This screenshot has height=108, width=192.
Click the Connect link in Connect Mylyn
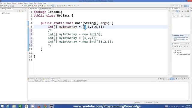point(176,37)
